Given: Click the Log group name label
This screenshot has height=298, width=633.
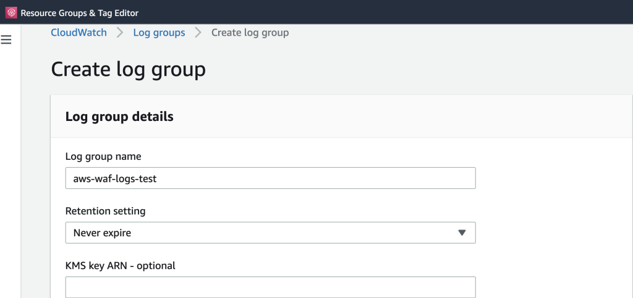Looking at the screenshot, I should click(103, 157).
